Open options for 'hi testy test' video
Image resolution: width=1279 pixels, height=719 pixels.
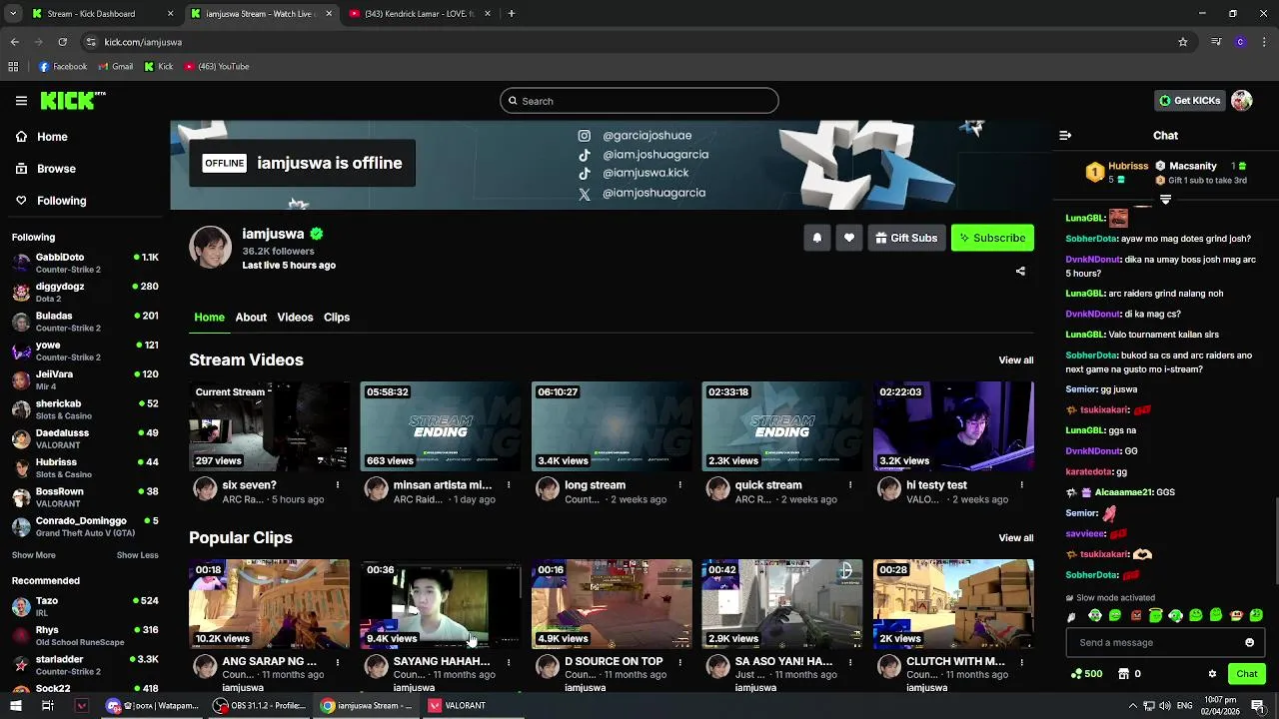pyautogui.click(x=1021, y=485)
